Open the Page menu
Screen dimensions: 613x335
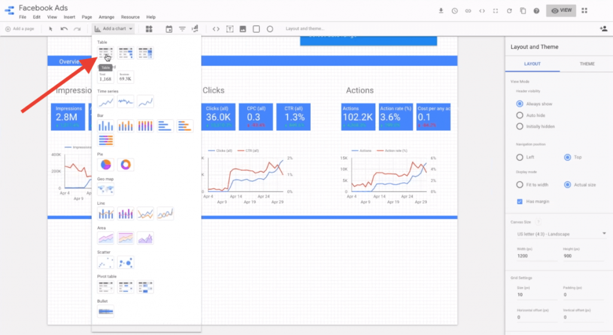point(87,17)
